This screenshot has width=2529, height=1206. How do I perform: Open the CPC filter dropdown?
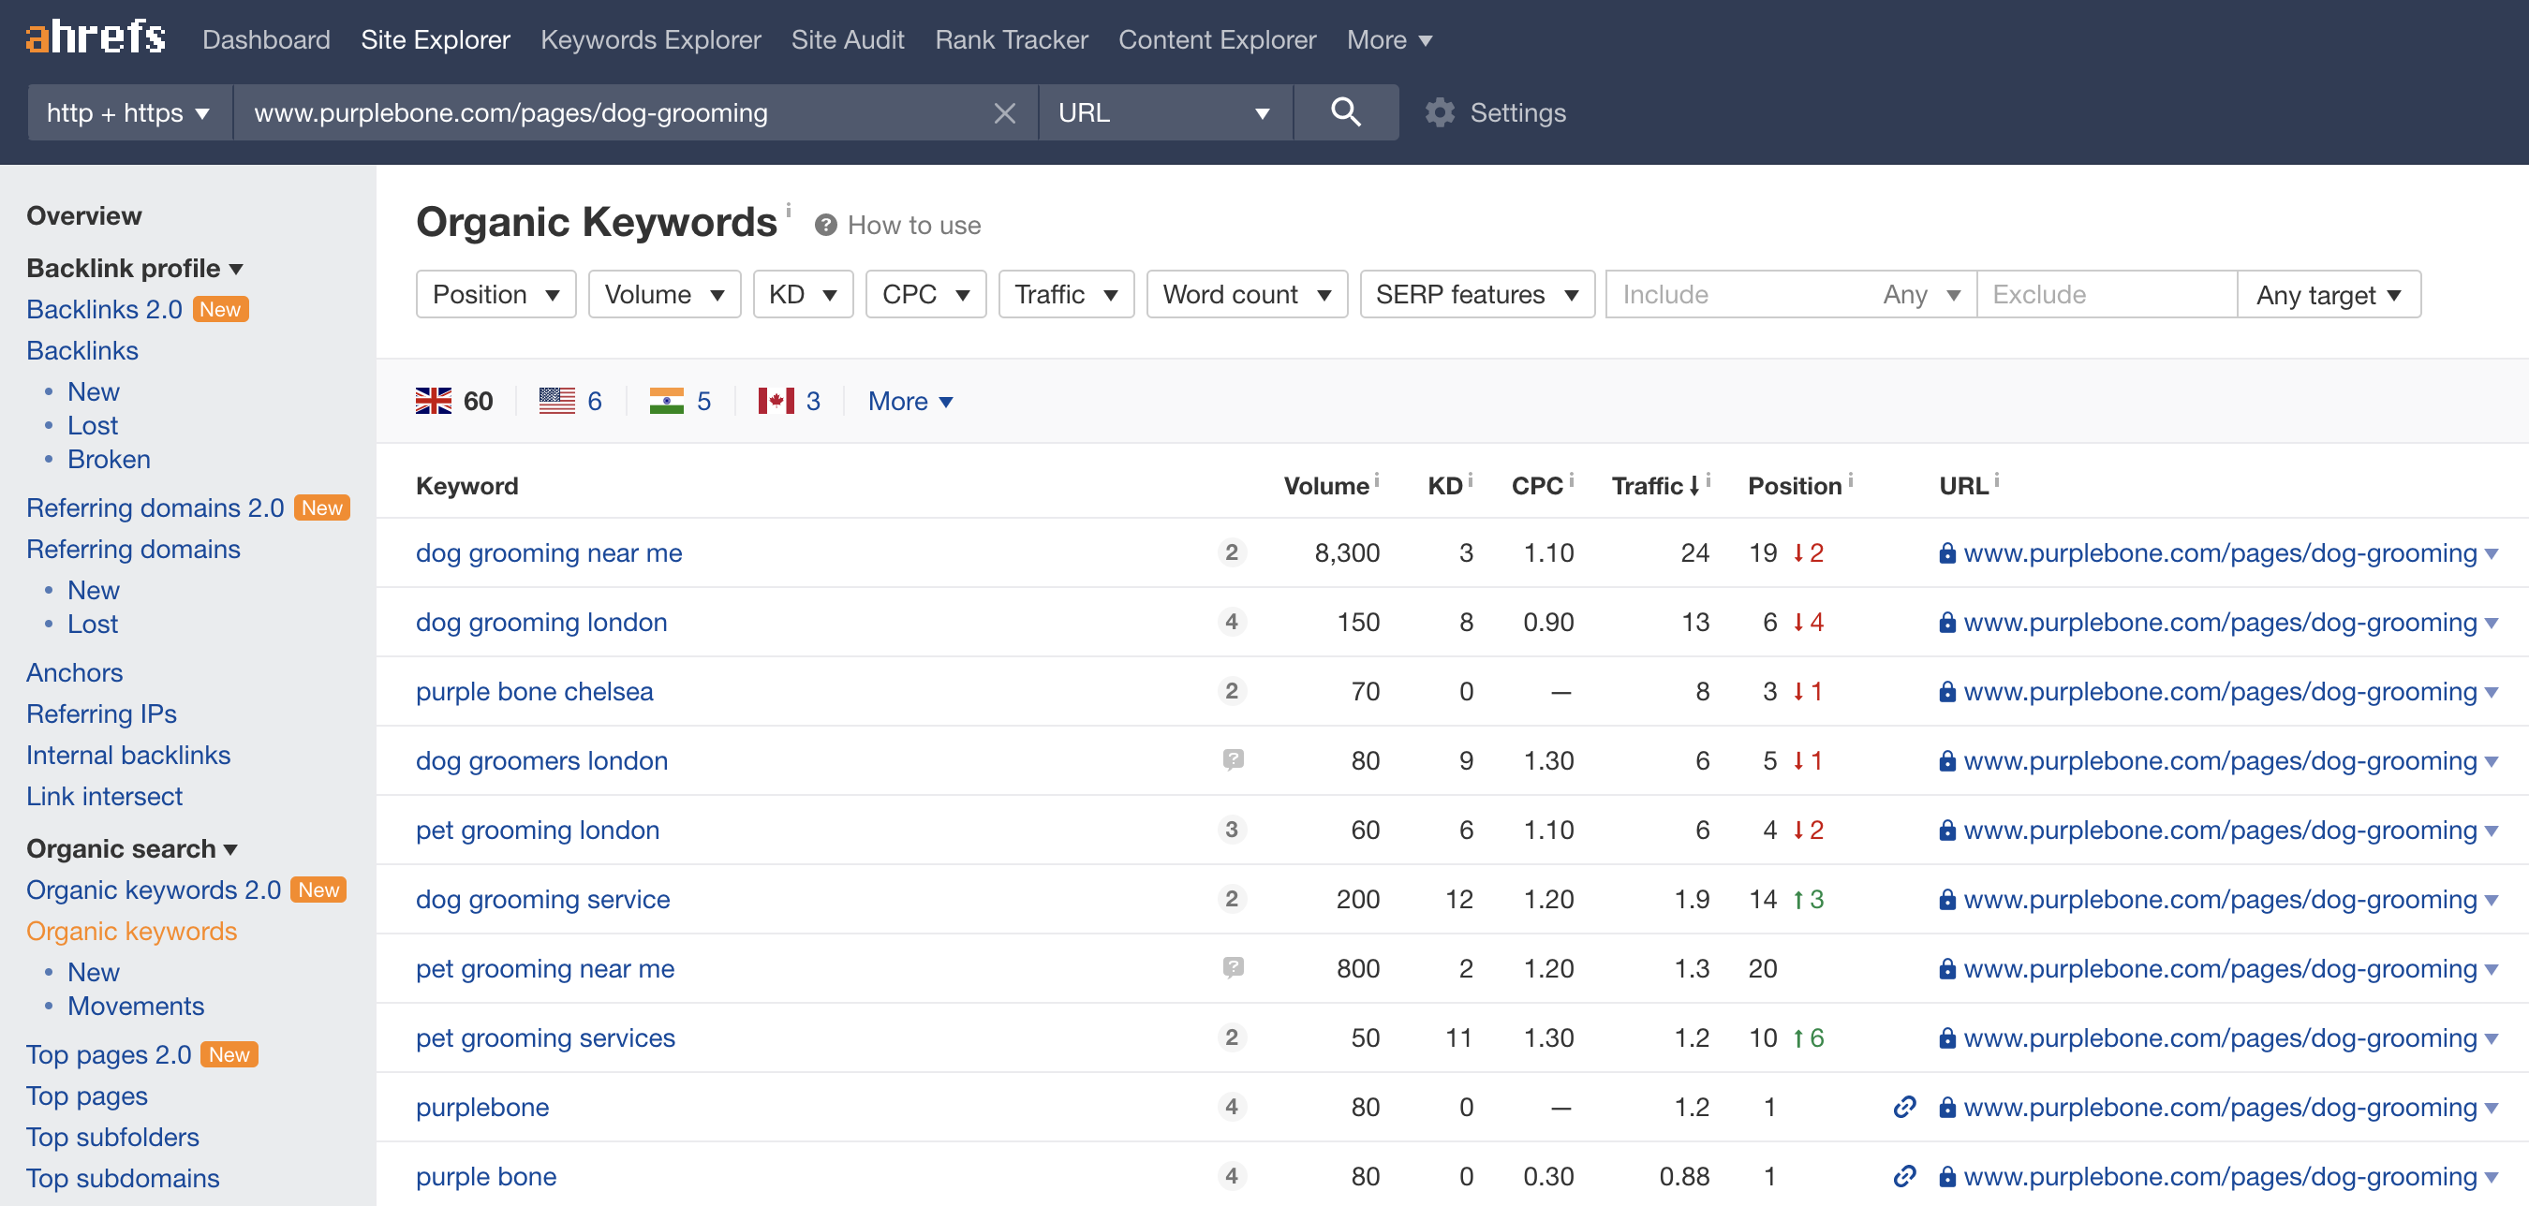[x=924, y=294]
